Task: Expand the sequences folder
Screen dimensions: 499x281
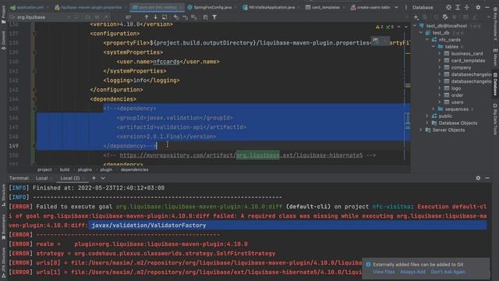Action: click(x=434, y=109)
